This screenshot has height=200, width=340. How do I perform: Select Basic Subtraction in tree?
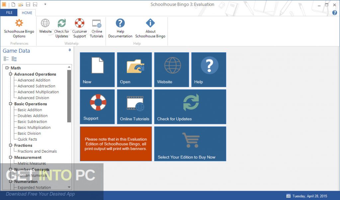(x=32, y=122)
